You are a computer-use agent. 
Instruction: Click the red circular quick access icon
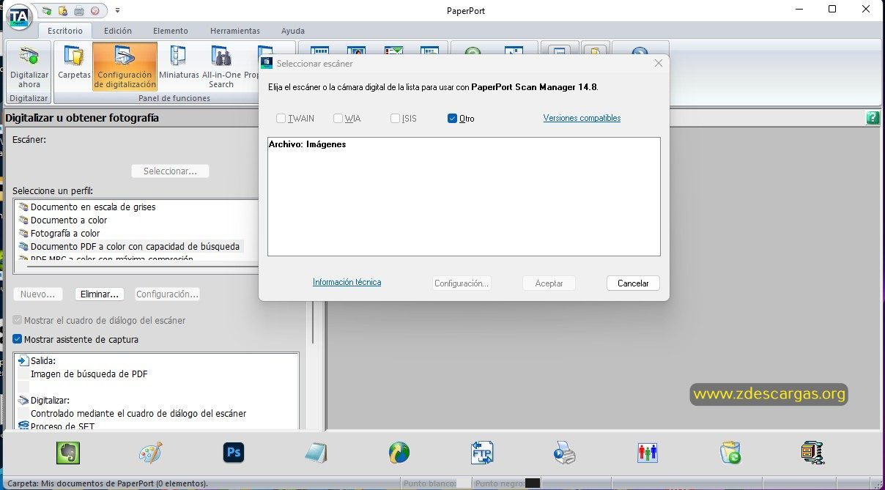95,11
